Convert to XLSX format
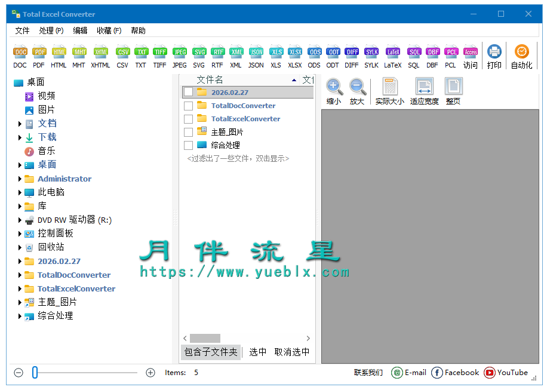547x390 pixels. click(295, 56)
